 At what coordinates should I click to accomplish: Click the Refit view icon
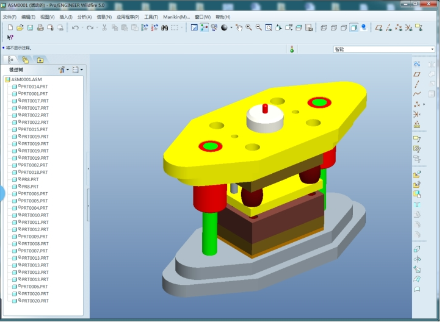(x=269, y=27)
